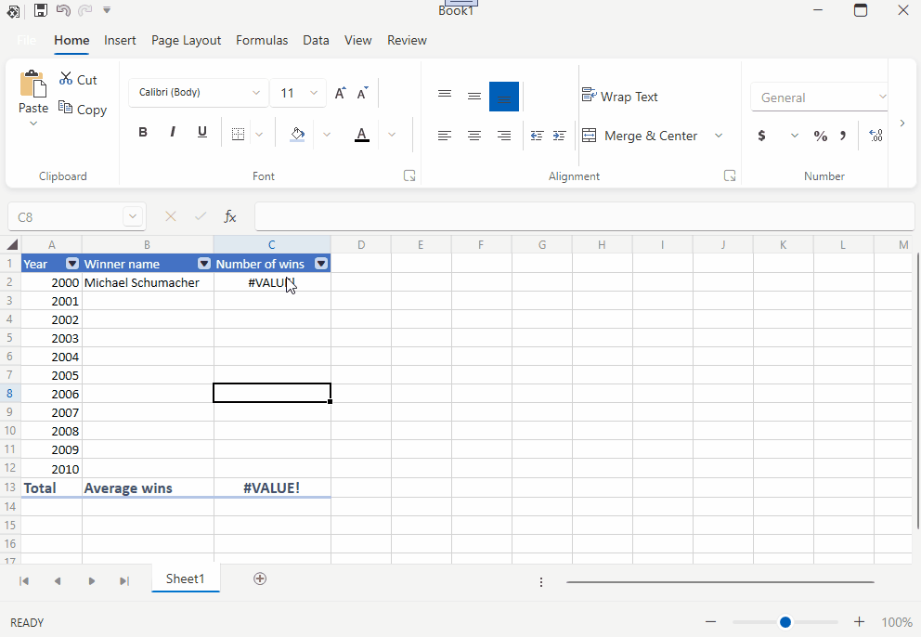This screenshot has width=921, height=637.
Task: Underline the selected text
Action: (x=202, y=132)
